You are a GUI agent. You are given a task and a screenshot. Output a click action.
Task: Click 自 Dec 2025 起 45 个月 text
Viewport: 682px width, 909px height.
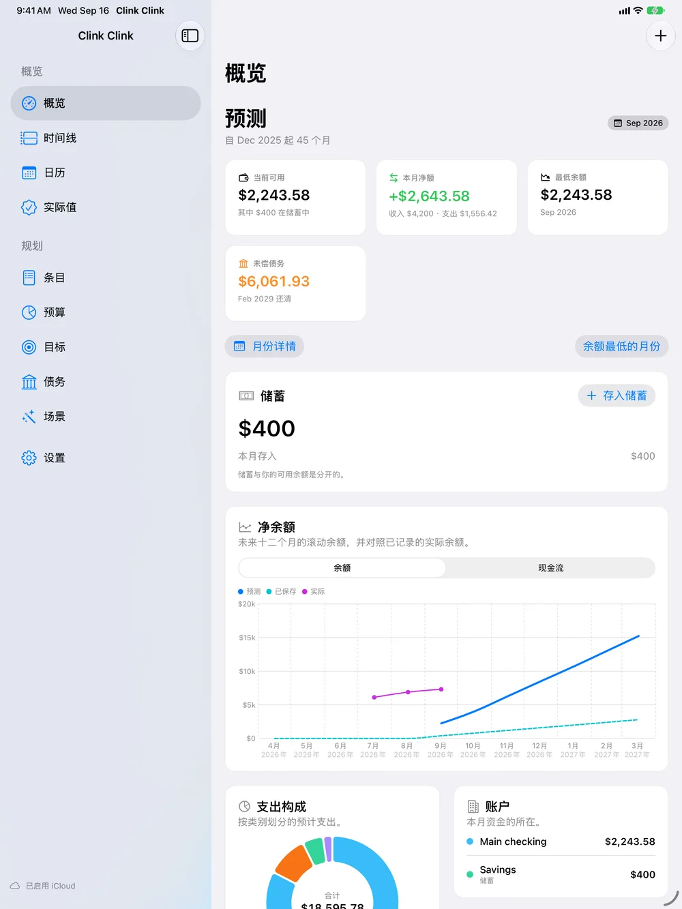pyautogui.click(x=278, y=140)
